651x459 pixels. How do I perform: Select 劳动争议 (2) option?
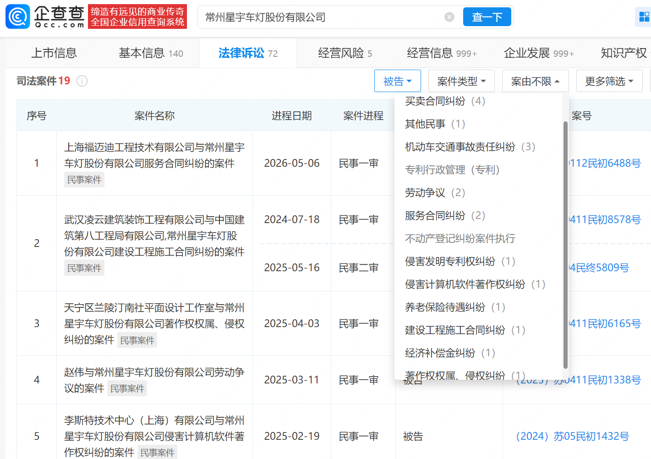pyautogui.click(x=435, y=192)
